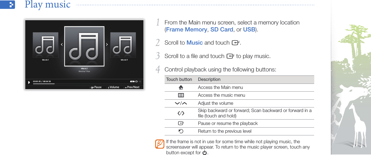Click the volume up/down arrows icon
Image resolution: width=371 pixels, height=155 pixels.
click(181, 103)
